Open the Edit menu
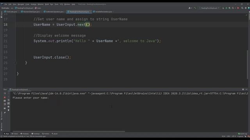The image size is (250, 140). coord(10,4)
